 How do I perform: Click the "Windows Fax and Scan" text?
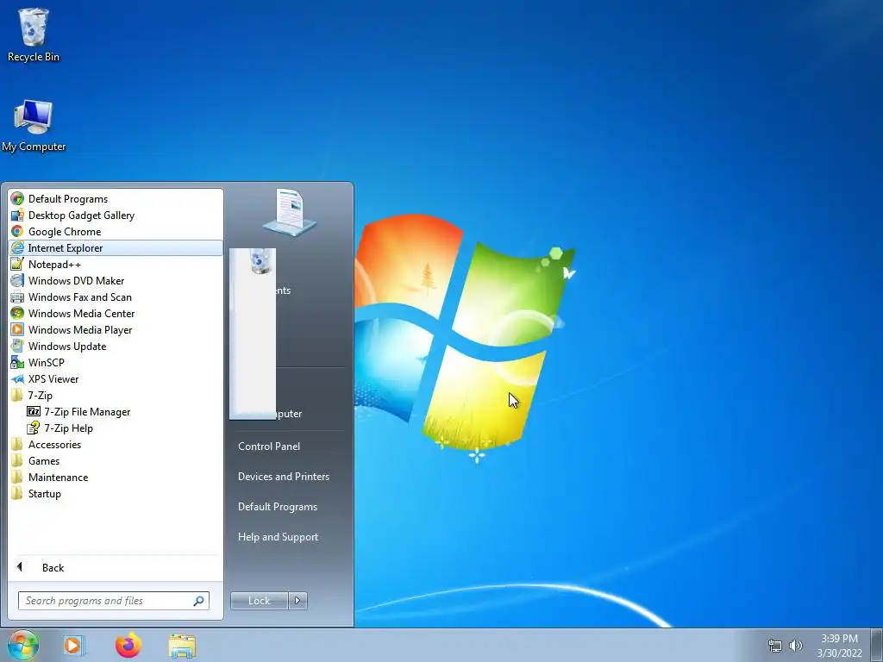click(x=80, y=297)
